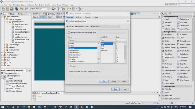Viewport: 195px width, 109px height.
Task: Cancel the font dialog
Action: (x=114, y=81)
